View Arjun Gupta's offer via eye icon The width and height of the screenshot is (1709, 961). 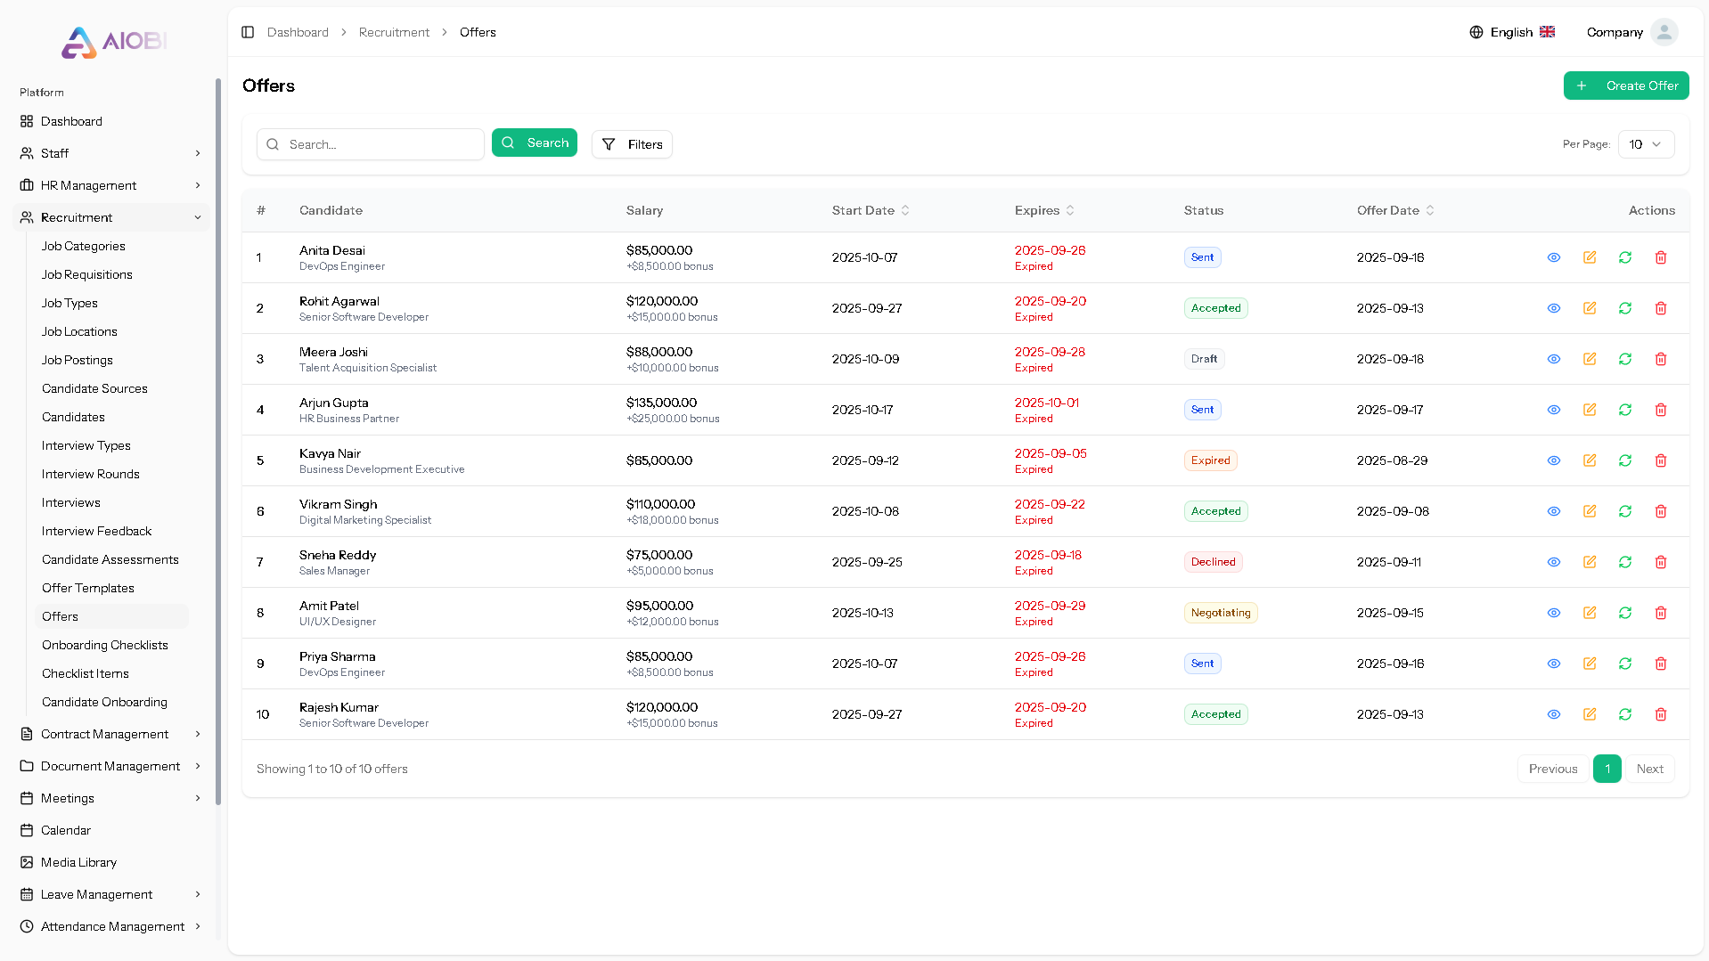pos(1553,410)
